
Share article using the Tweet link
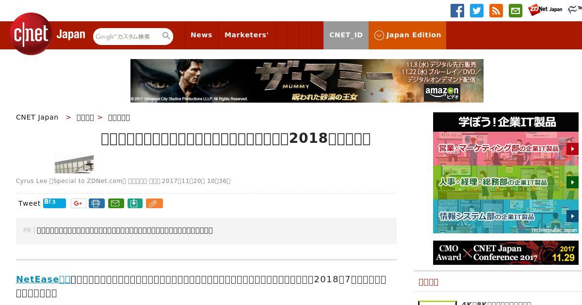tap(29, 203)
